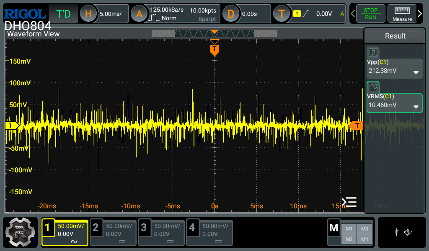The height and width of the screenshot is (251, 429).
Task: Open the Math M channel menu
Action: click(x=334, y=228)
